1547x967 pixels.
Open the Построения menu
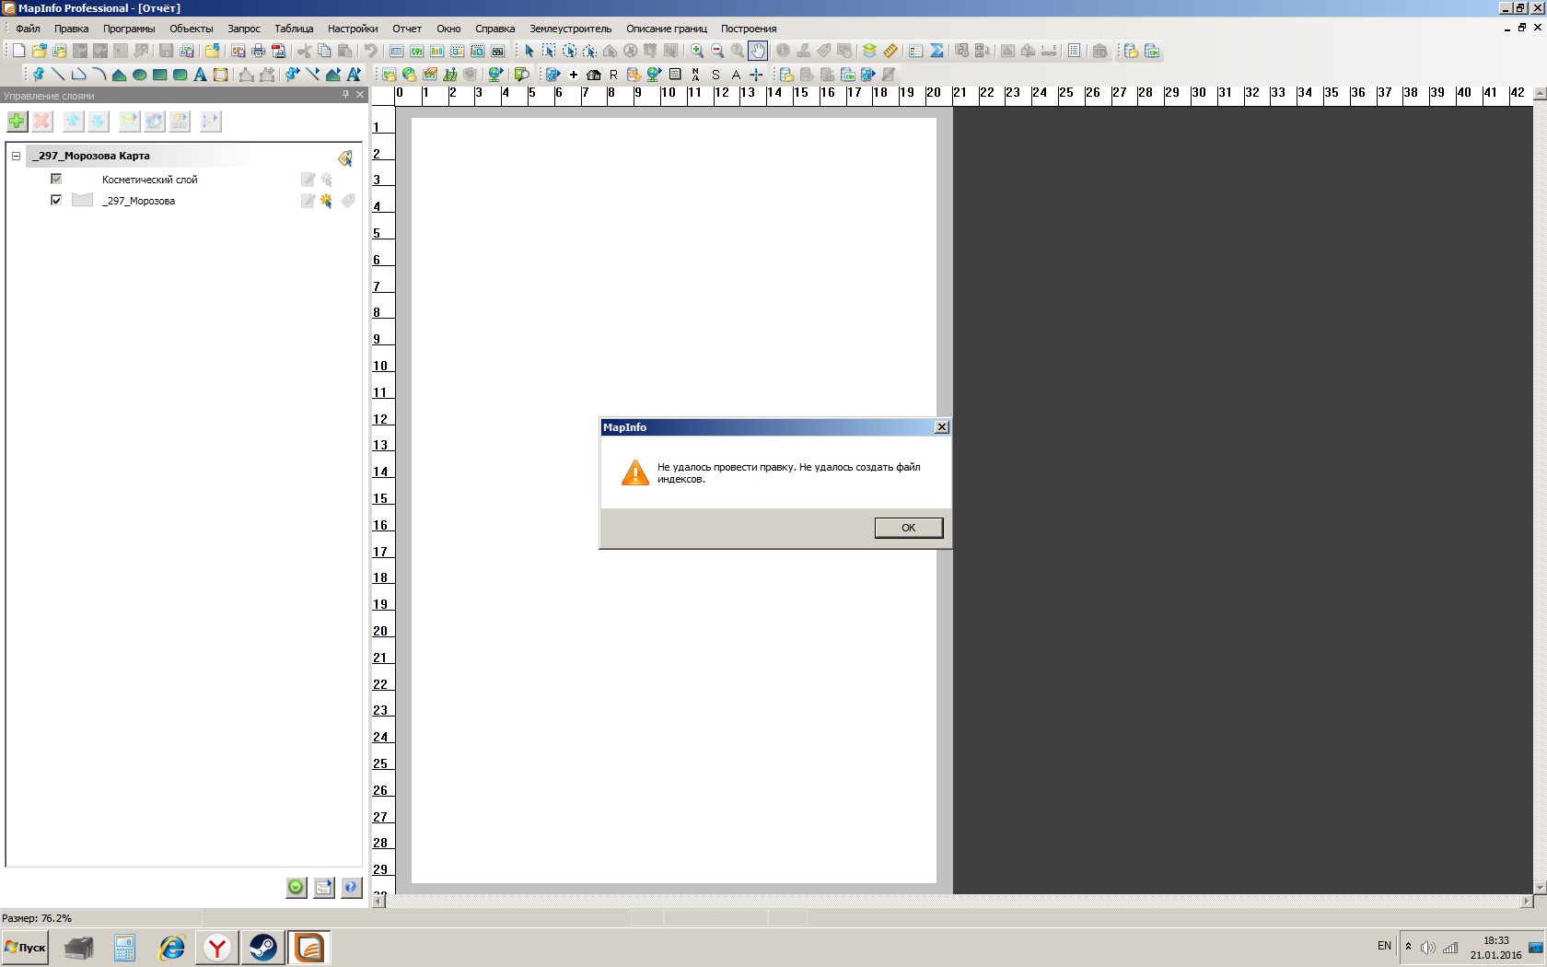[749, 29]
